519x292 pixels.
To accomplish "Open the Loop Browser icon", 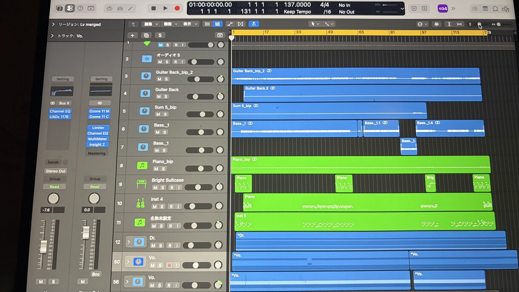I will 495,9.
